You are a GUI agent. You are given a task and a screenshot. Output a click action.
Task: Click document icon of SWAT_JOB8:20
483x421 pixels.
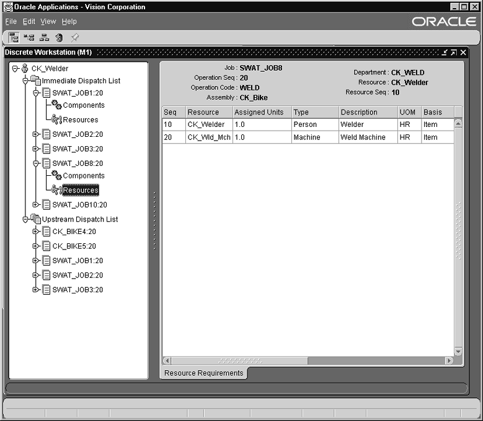pos(47,163)
